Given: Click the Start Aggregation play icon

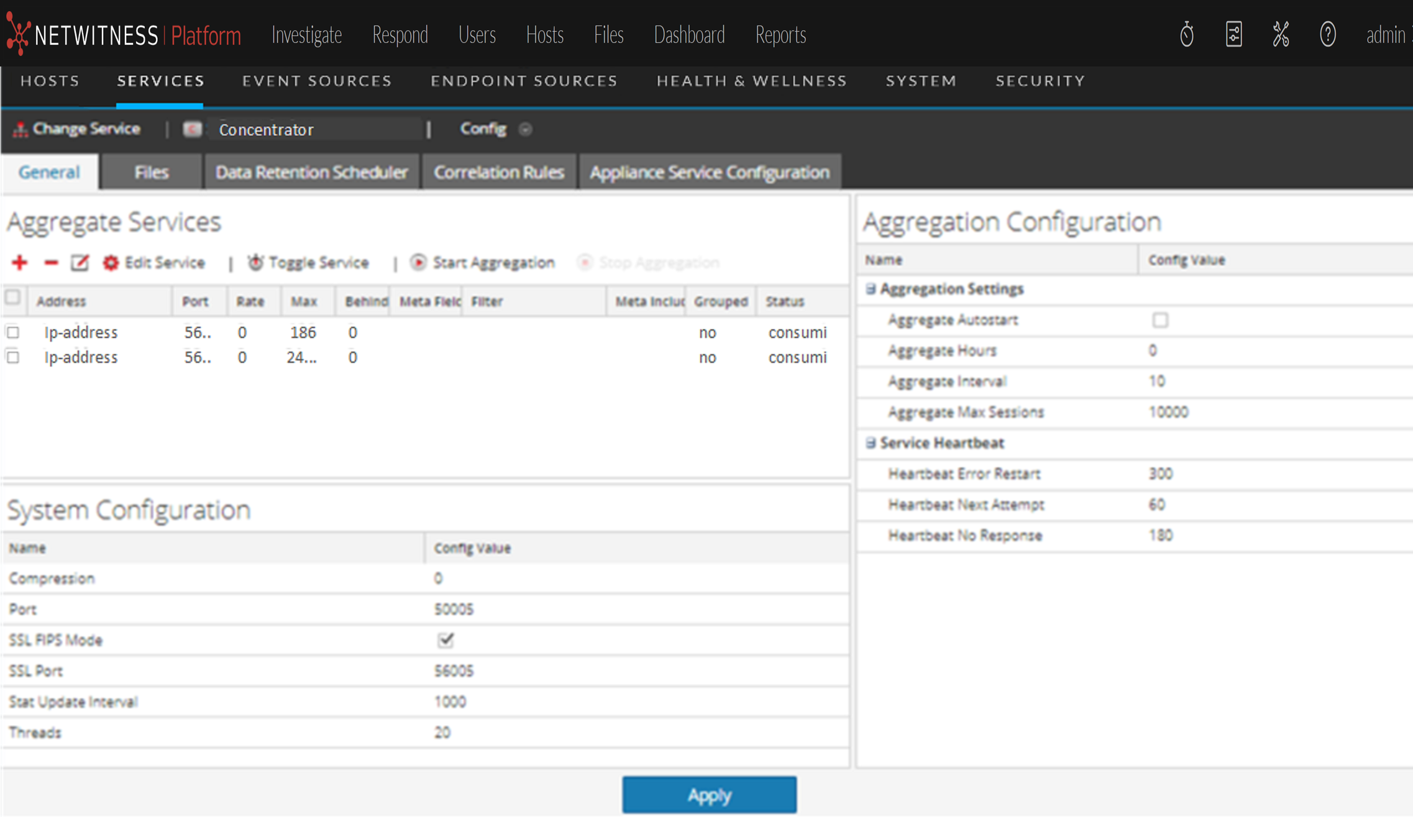Looking at the screenshot, I should pyautogui.click(x=419, y=263).
